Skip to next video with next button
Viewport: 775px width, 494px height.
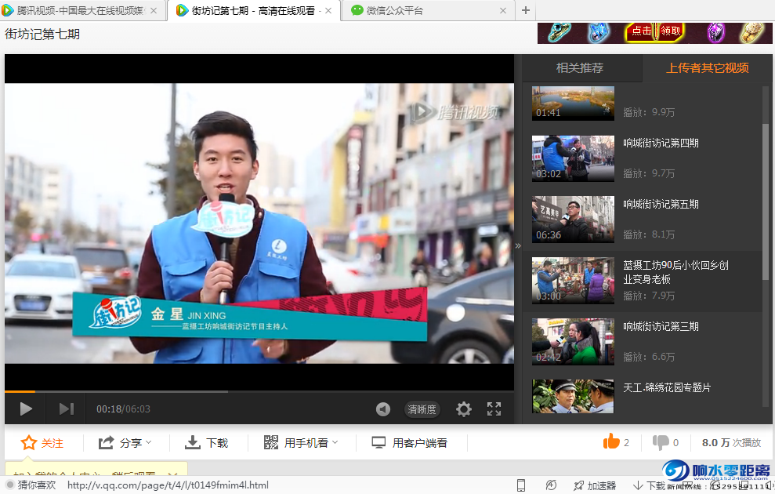[x=67, y=409]
